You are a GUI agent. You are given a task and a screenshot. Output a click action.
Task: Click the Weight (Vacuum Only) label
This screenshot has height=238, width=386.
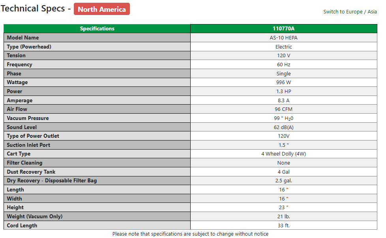click(x=35, y=216)
